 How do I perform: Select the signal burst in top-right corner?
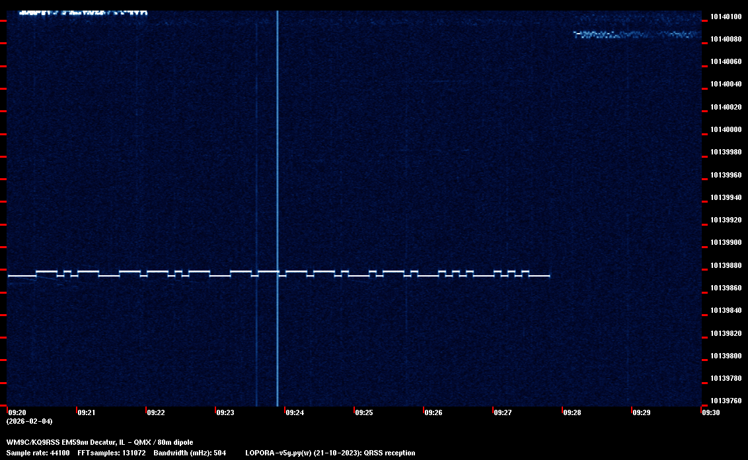point(636,34)
